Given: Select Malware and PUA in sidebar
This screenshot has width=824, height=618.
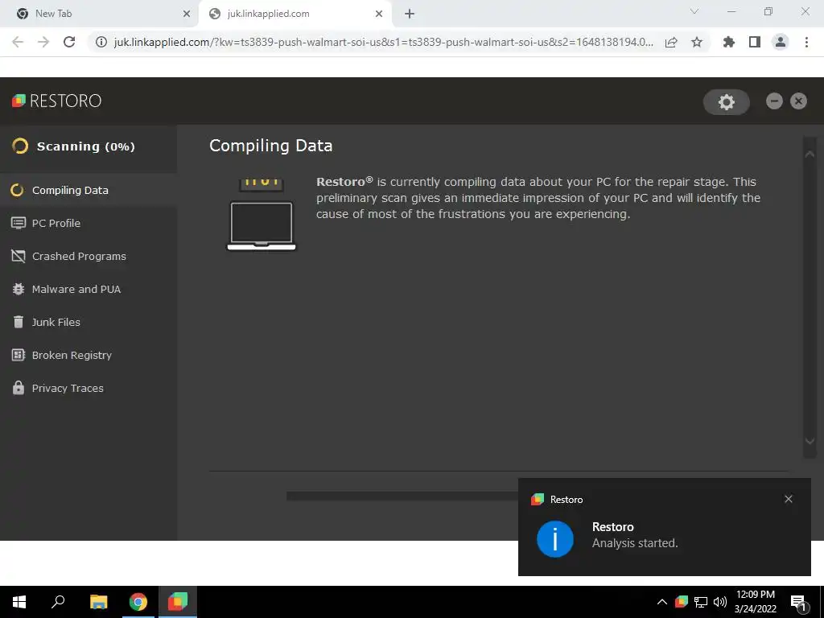Looking at the screenshot, I should coord(89,289).
